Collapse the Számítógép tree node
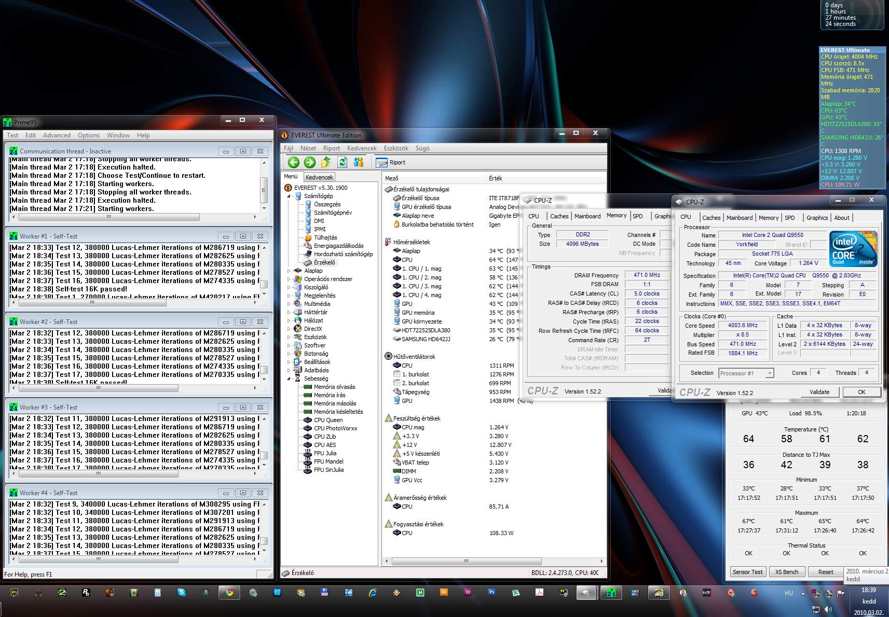Image resolution: width=889 pixels, height=617 pixels. (x=289, y=196)
